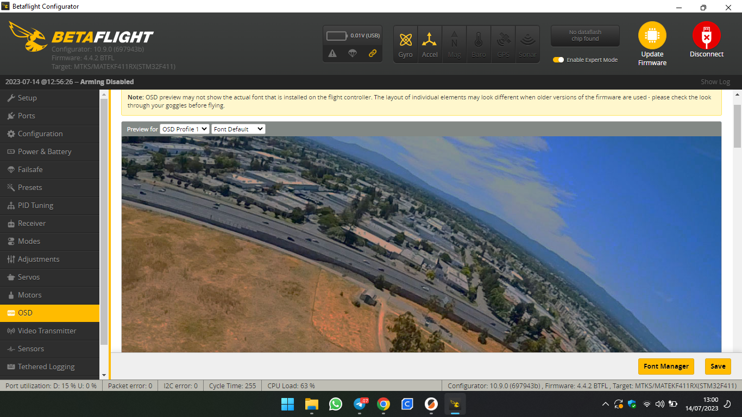Click the failsafe status indicator icon
This screenshot has width=742, height=417.
(353, 54)
